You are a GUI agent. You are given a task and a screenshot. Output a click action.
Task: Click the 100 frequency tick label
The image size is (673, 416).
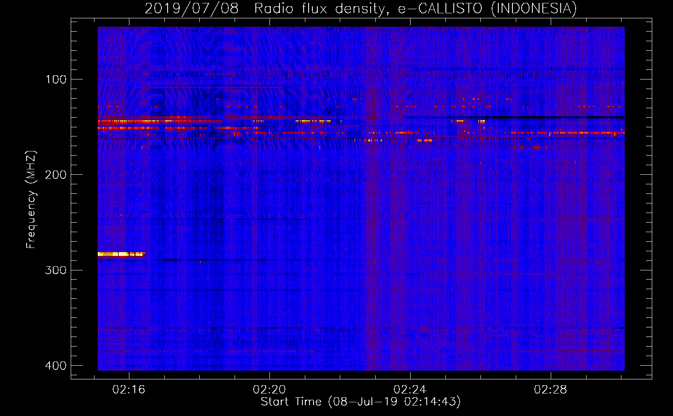pyautogui.click(x=56, y=79)
